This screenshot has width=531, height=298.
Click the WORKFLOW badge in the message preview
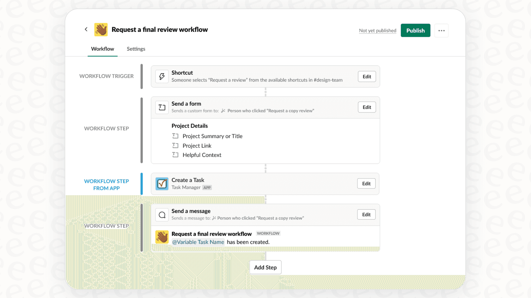tap(268, 233)
